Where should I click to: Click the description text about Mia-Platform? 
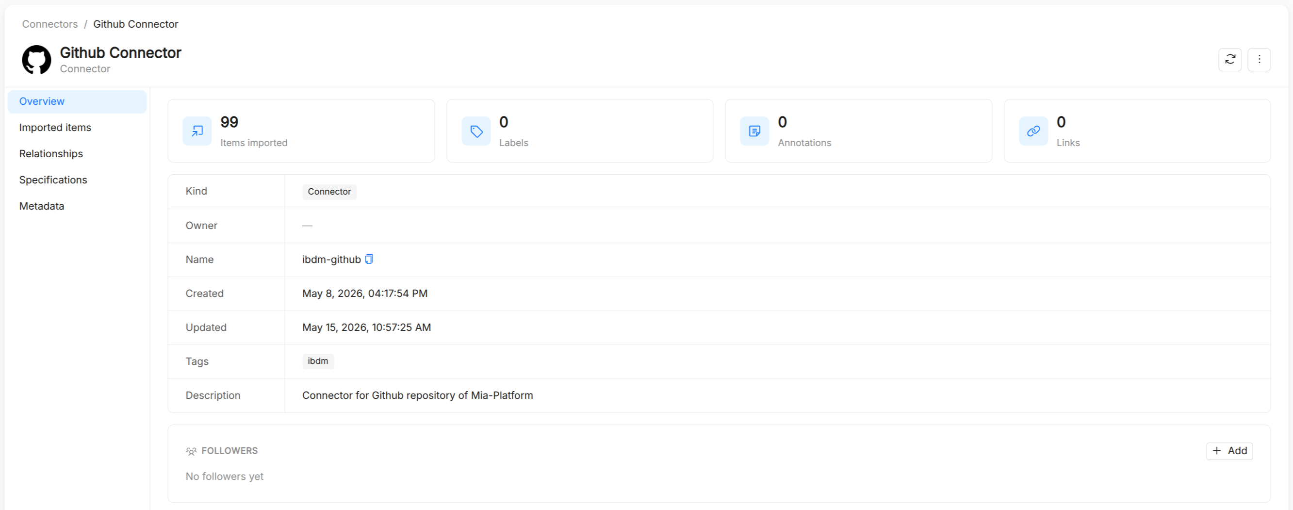pyautogui.click(x=418, y=395)
